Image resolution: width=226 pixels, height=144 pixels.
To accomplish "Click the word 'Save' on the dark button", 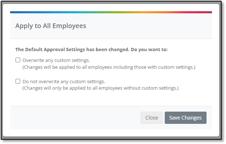I will (175, 118).
